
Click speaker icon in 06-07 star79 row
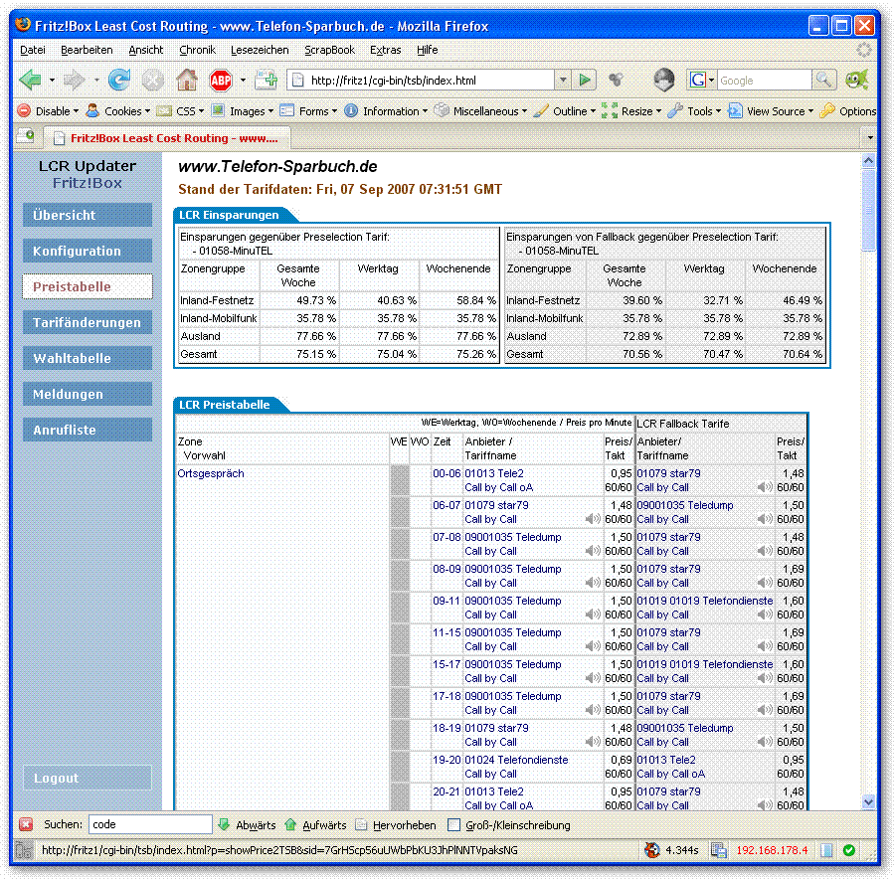coord(593,519)
